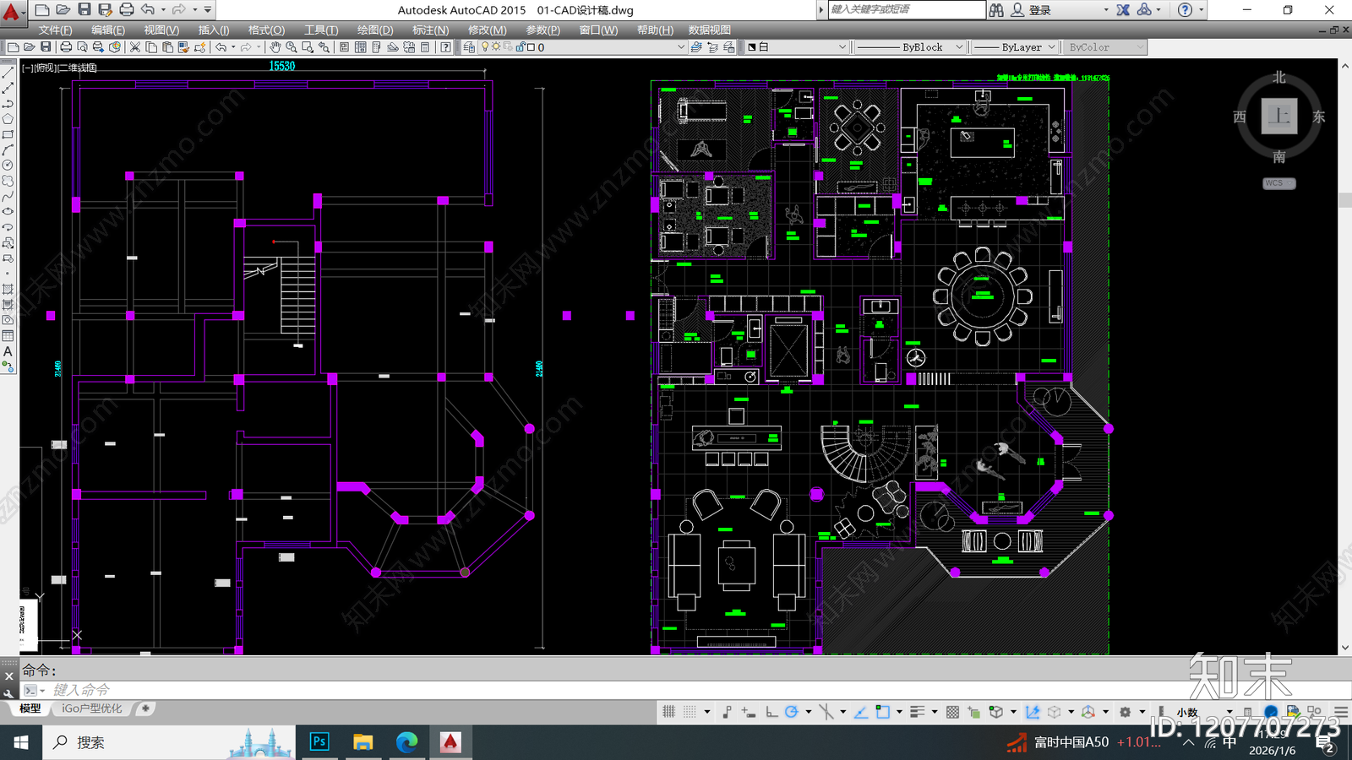Open the ByColor color control box
Screen dimensions: 1352x760
[1104, 47]
